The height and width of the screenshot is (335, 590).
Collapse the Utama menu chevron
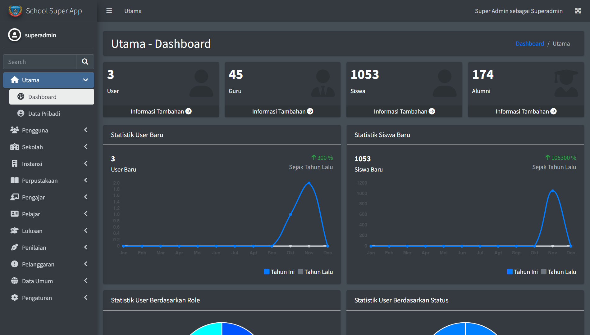(x=85, y=80)
